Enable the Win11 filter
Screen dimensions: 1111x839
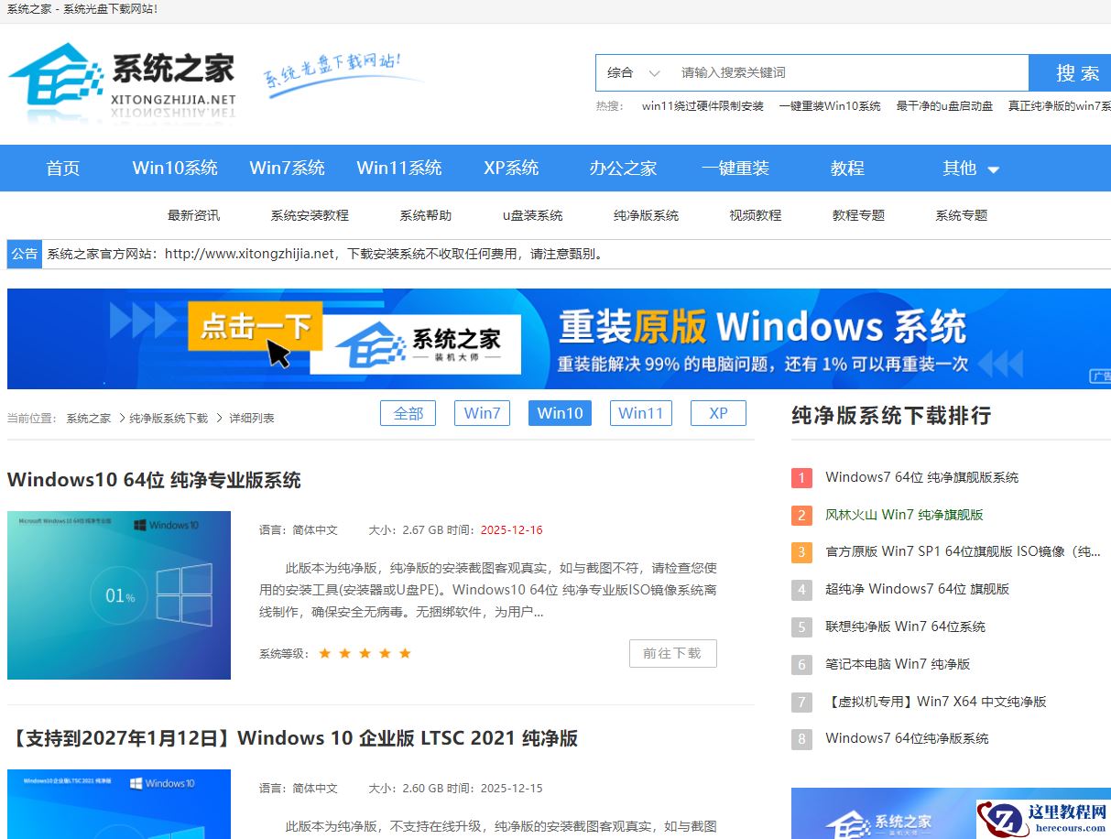click(x=641, y=413)
